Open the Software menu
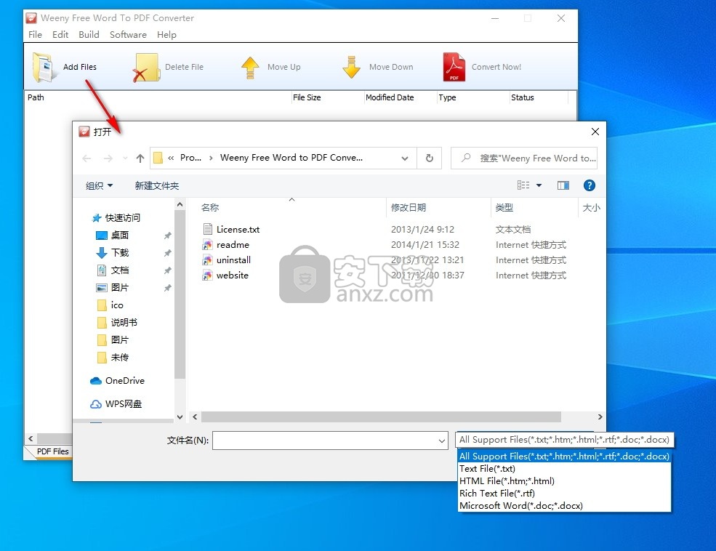716x551 pixels. pyautogui.click(x=128, y=35)
